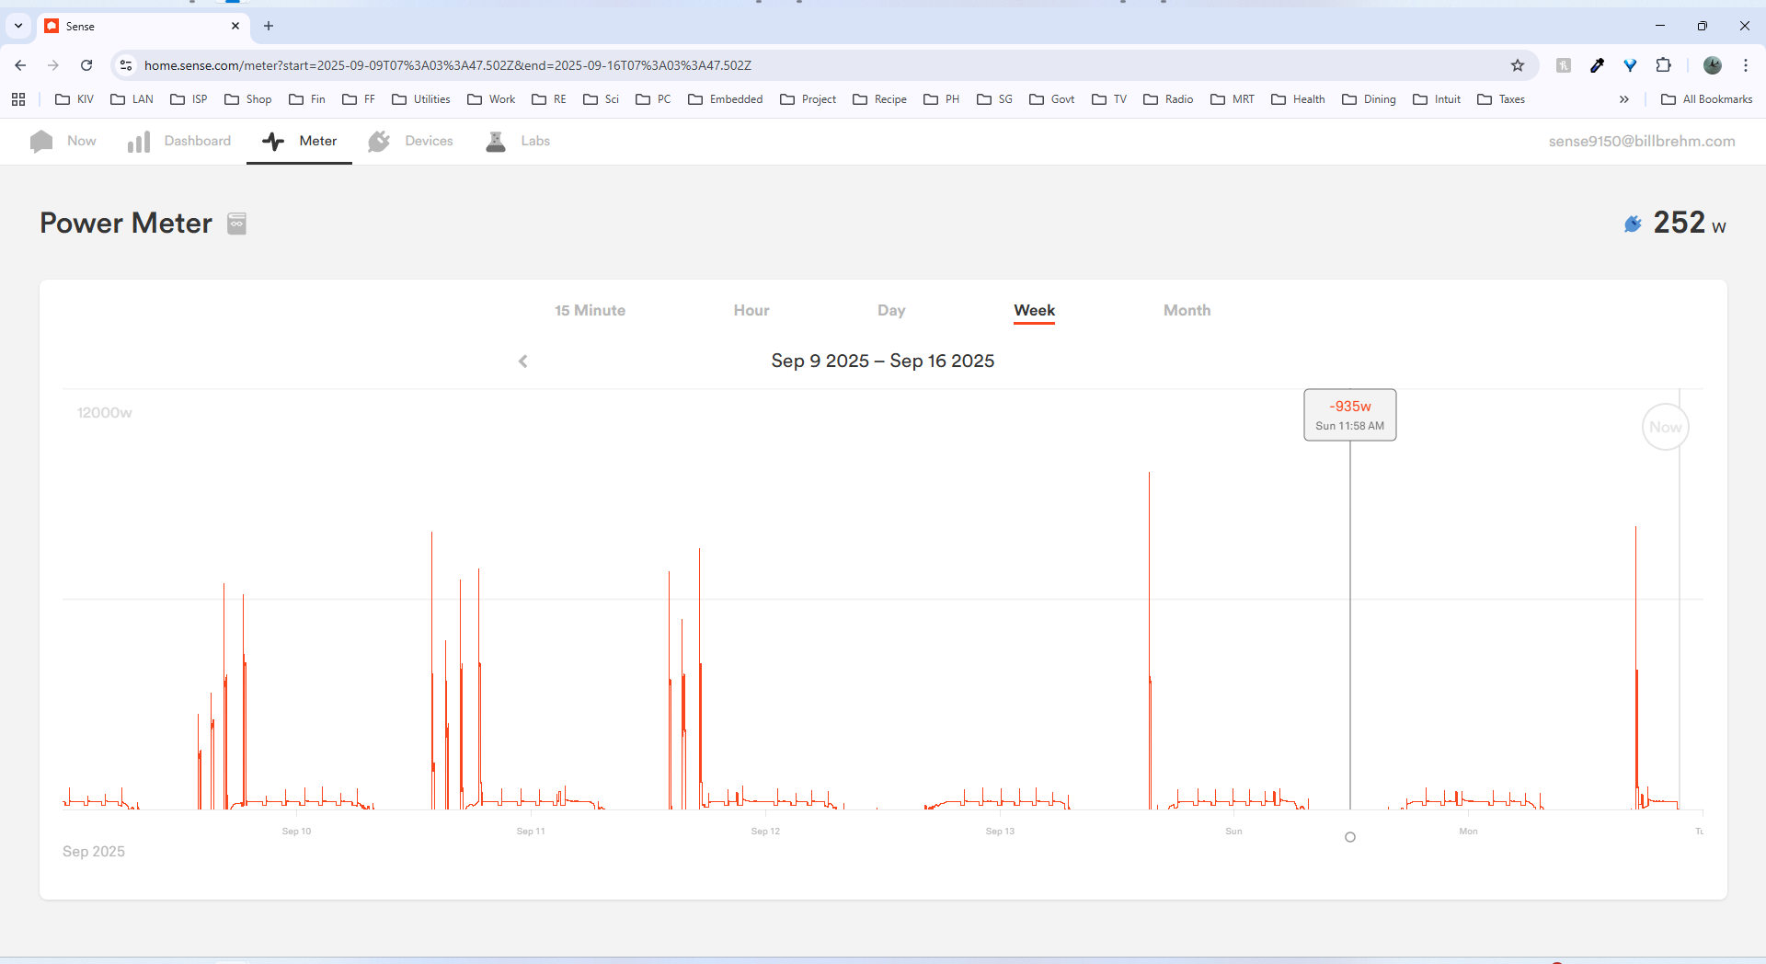Click the timeline cursor circle marker

[x=1350, y=837]
